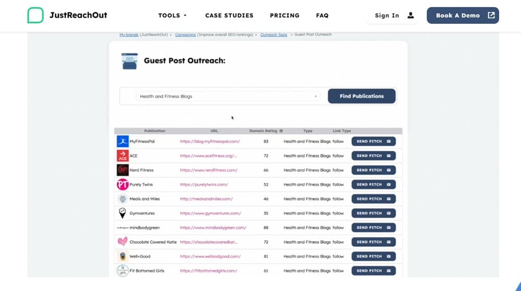Screen dimensions: 521x291
Task: Click the Well+Good logo icon
Action: tap(122, 257)
